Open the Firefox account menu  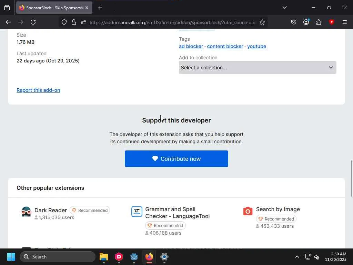click(306, 22)
